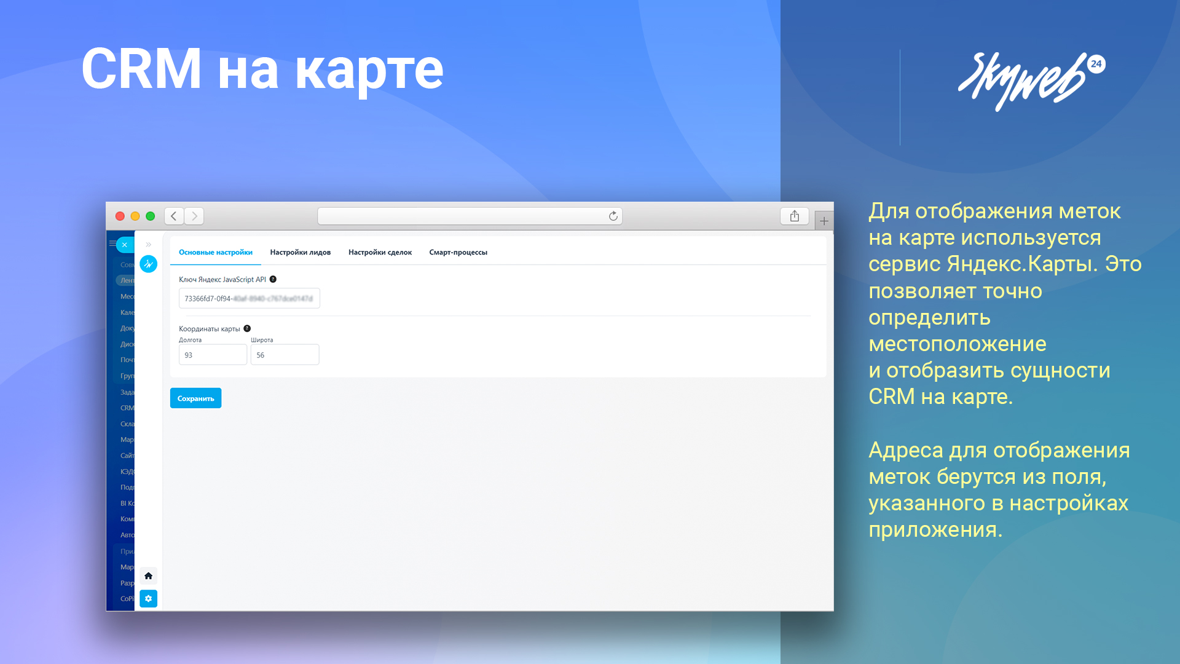This screenshot has width=1180, height=664.
Task: Click the Skyweb round logo icon
Action: [x=148, y=264]
